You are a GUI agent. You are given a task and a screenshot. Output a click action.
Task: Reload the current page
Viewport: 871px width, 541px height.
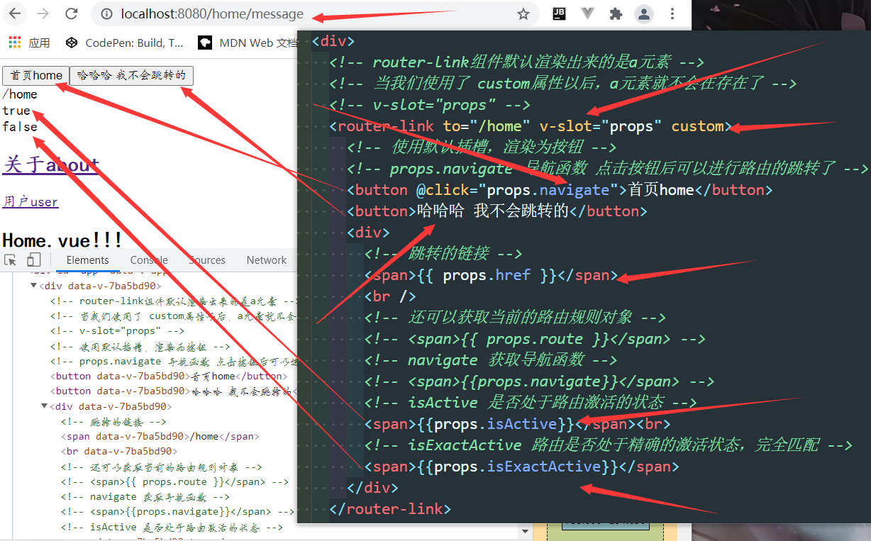(x=71, y=13)
